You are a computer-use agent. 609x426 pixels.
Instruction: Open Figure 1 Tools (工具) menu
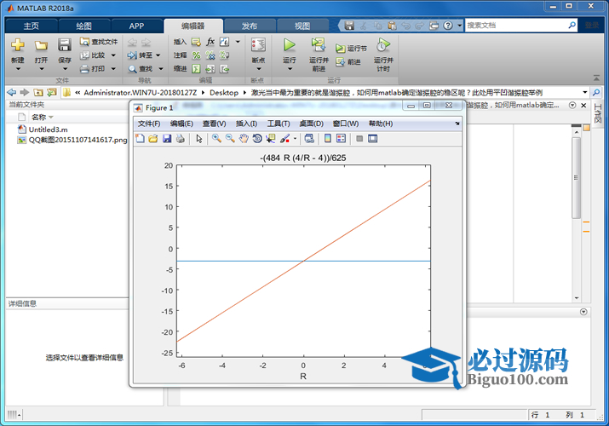278,124
